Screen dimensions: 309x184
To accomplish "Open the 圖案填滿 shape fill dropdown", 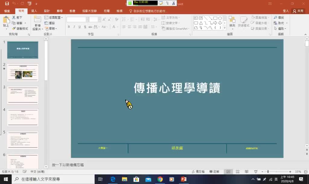I will [x=260, y=17].
